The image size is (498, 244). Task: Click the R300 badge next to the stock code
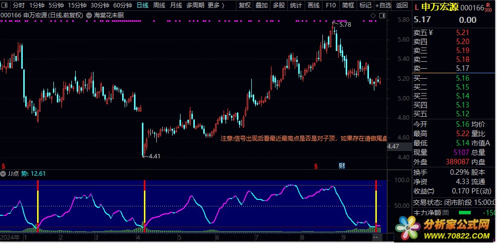tap(488, 7)
